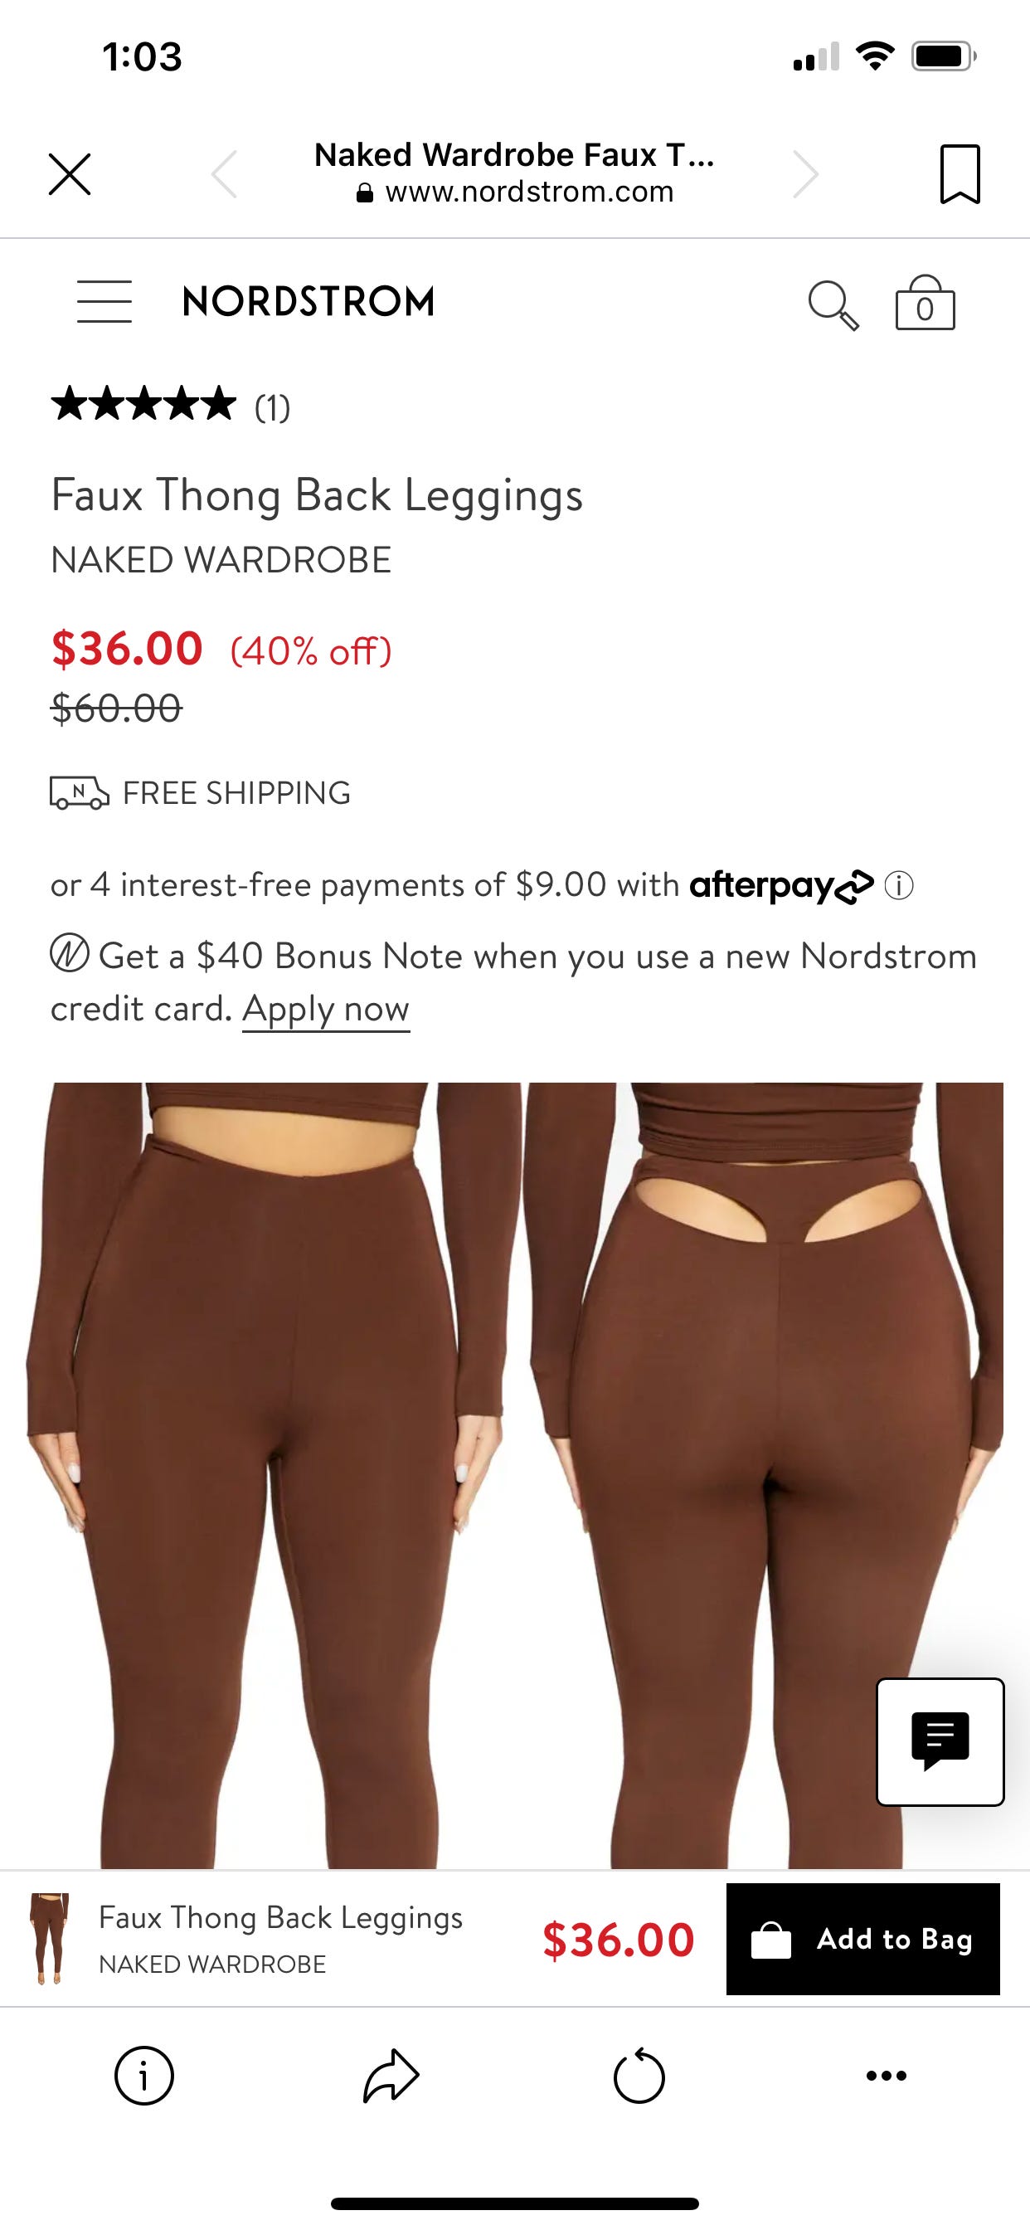Tap the search magnifier icon

tap(833, 304)
